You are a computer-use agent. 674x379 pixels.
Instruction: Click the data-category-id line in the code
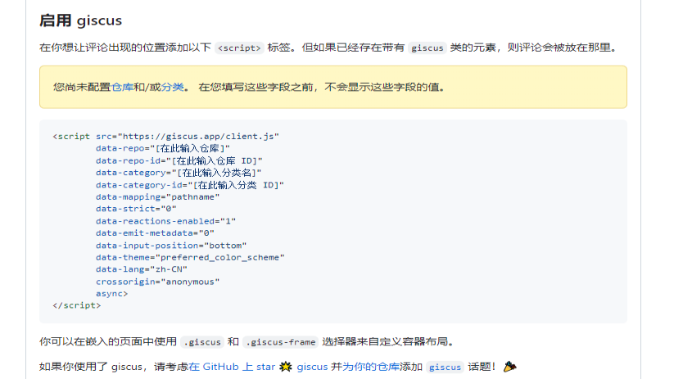(190, 185)
